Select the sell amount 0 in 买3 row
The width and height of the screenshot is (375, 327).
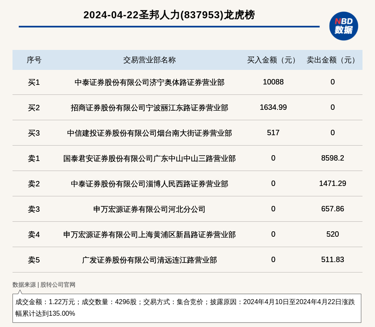[x=332, y=133]
